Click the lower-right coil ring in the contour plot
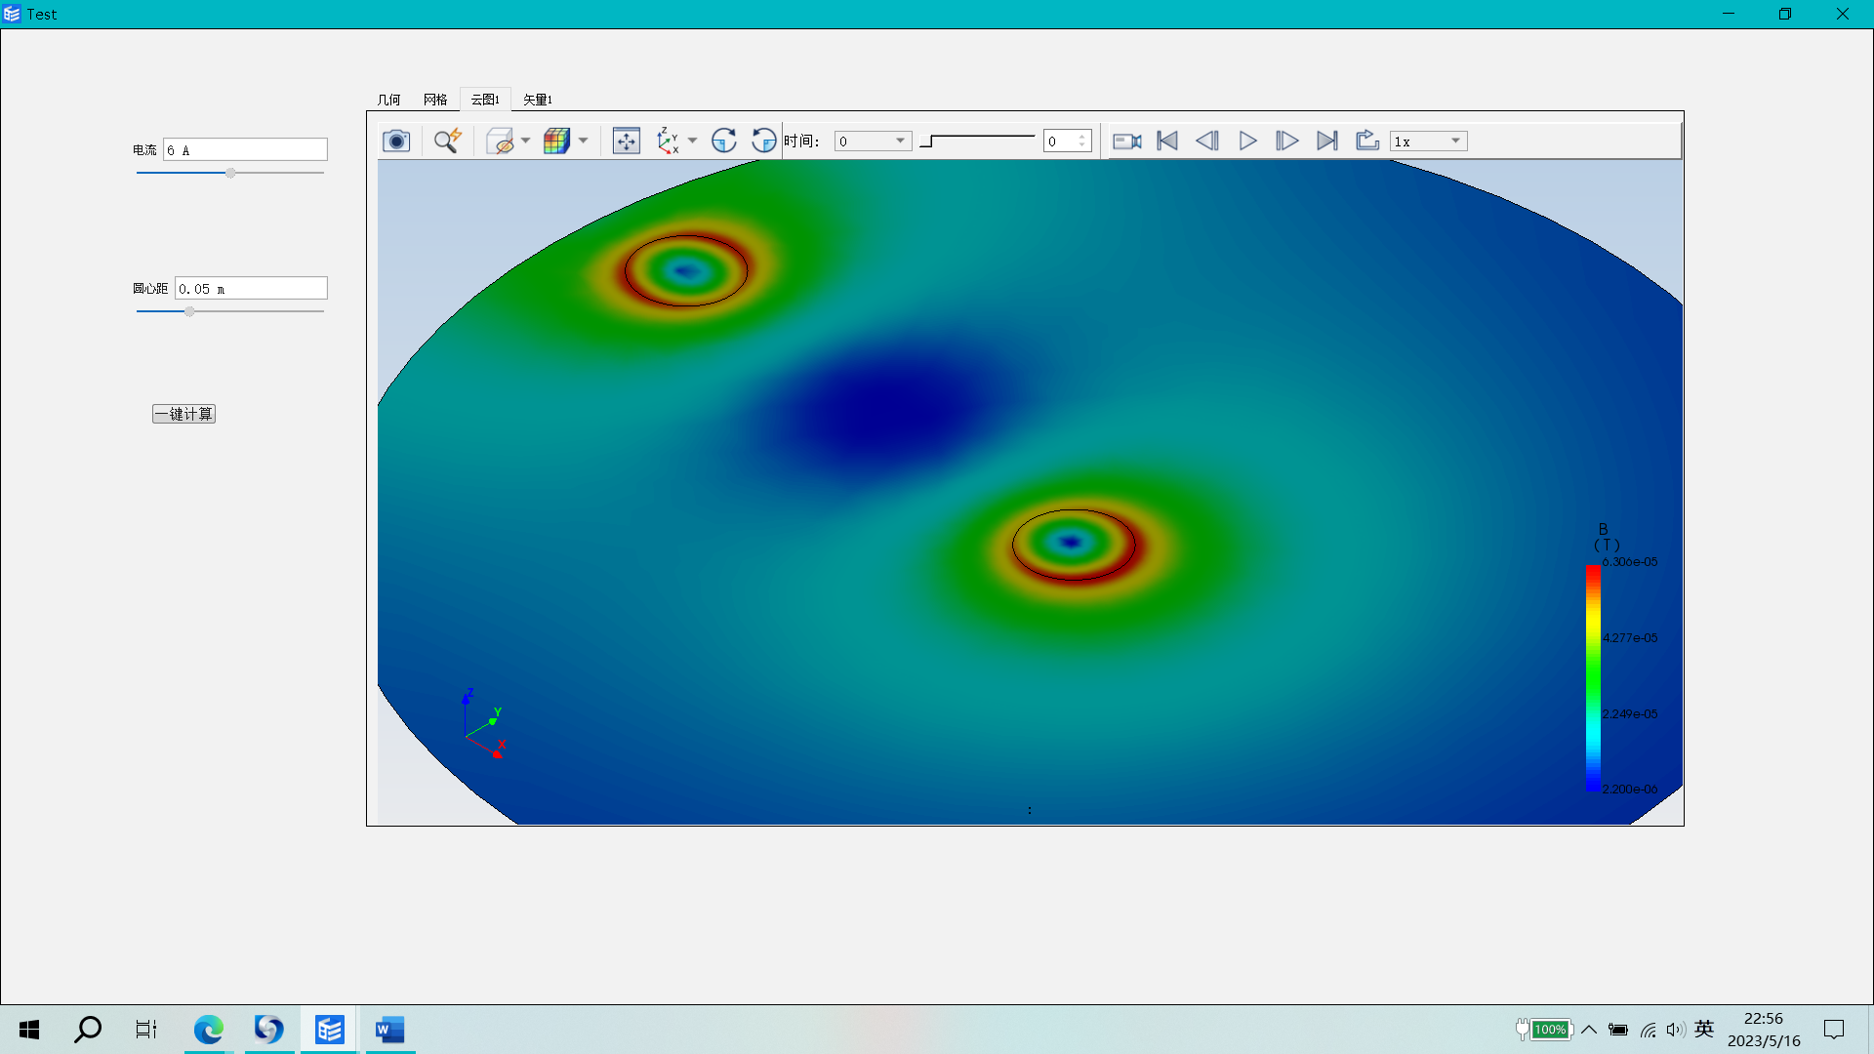The height and width of the screenshot is (1054, 1874). [1073, 544]
